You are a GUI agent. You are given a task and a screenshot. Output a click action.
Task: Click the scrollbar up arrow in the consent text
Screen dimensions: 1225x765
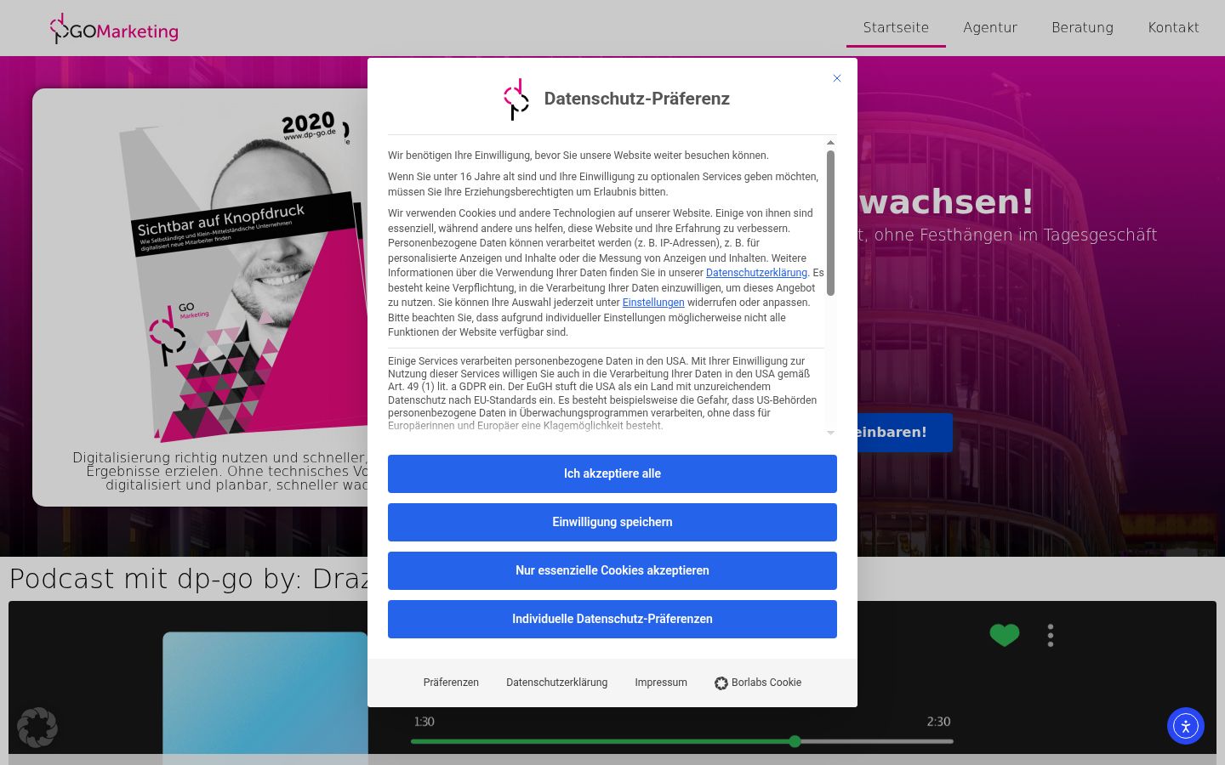[830, 143]
